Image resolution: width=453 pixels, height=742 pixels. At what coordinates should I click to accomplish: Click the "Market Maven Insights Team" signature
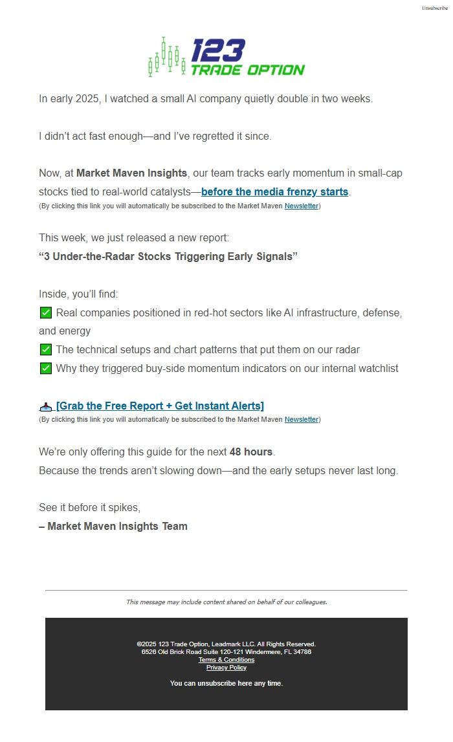117,527
